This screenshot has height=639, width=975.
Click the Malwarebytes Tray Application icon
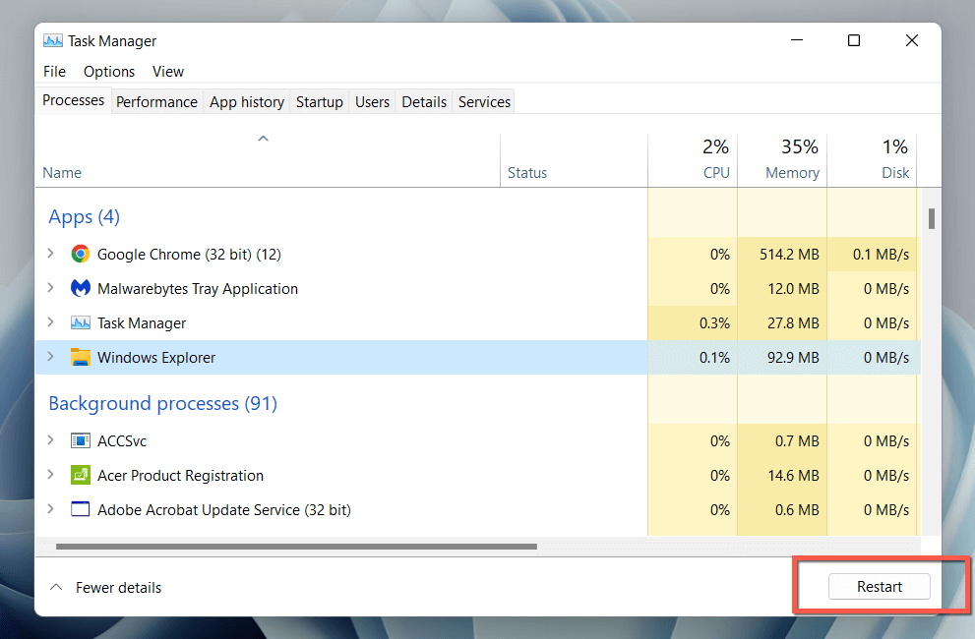coord(80,288)
